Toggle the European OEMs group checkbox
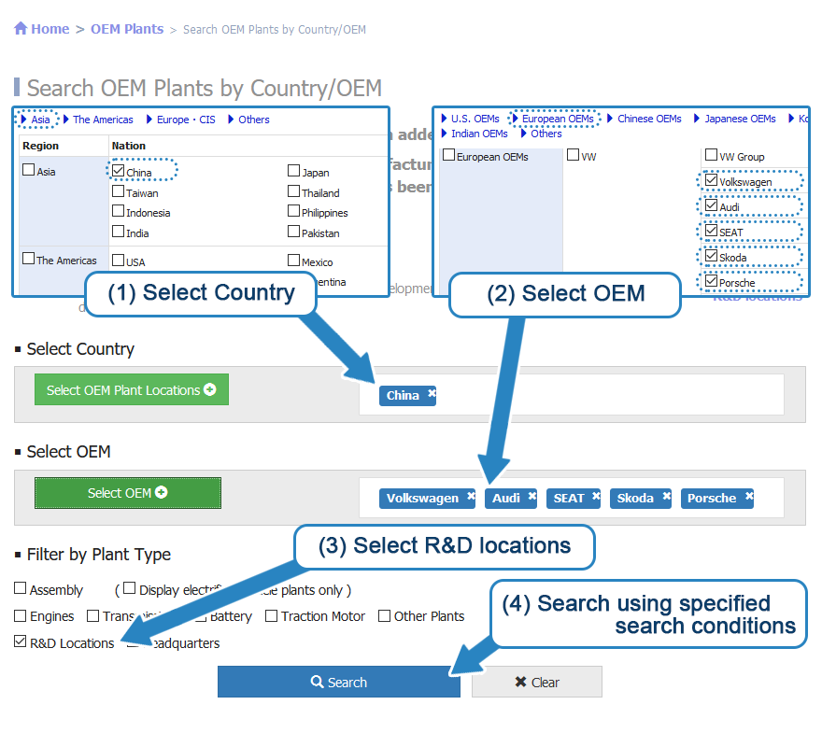 [x=448, y=155]
